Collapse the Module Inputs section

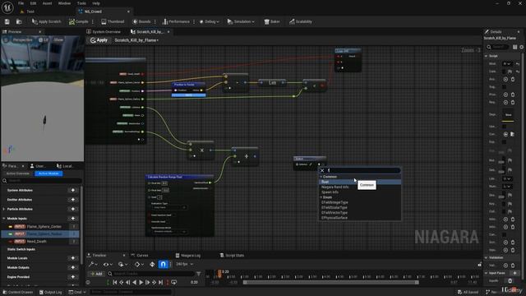pyautogui.click(x=3, y=219)
